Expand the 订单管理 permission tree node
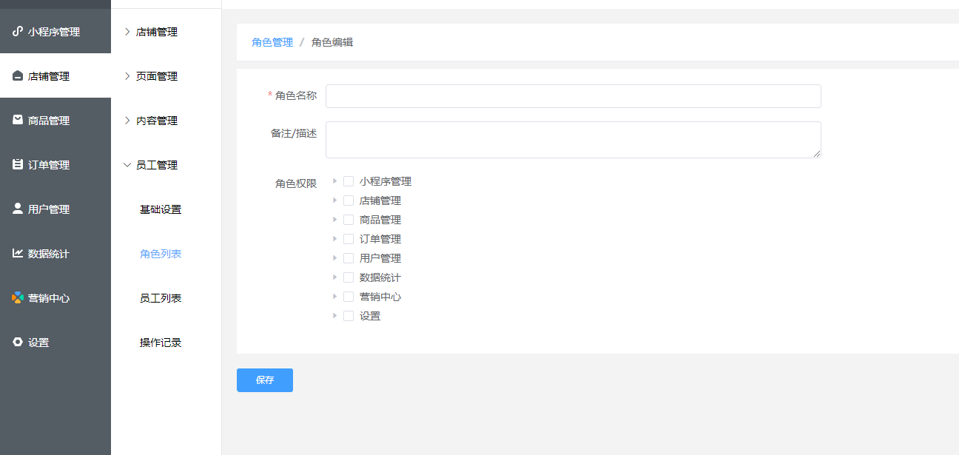This screenshot has height=455, width=959. [x=335, y=238]
